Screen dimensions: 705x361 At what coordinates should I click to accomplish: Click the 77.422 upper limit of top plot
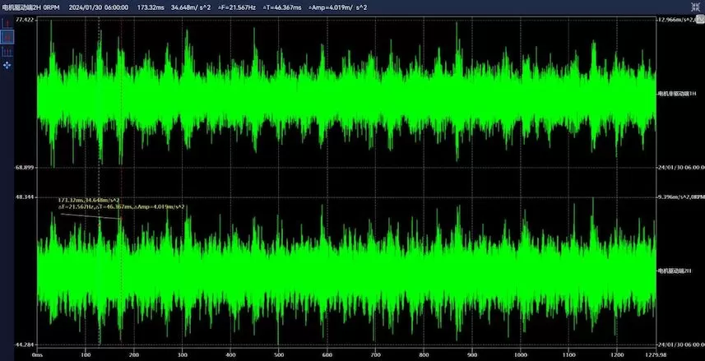25,19
